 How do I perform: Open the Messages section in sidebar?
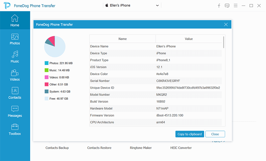15,111
